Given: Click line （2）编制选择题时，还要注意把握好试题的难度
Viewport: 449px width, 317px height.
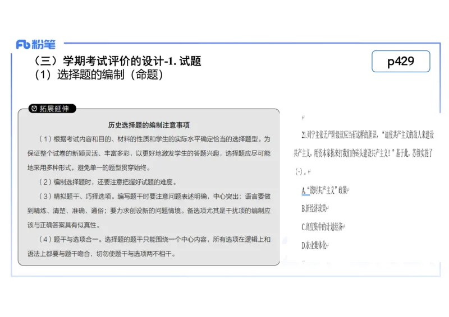Looking at the screenshot, I should coord(108,182).
